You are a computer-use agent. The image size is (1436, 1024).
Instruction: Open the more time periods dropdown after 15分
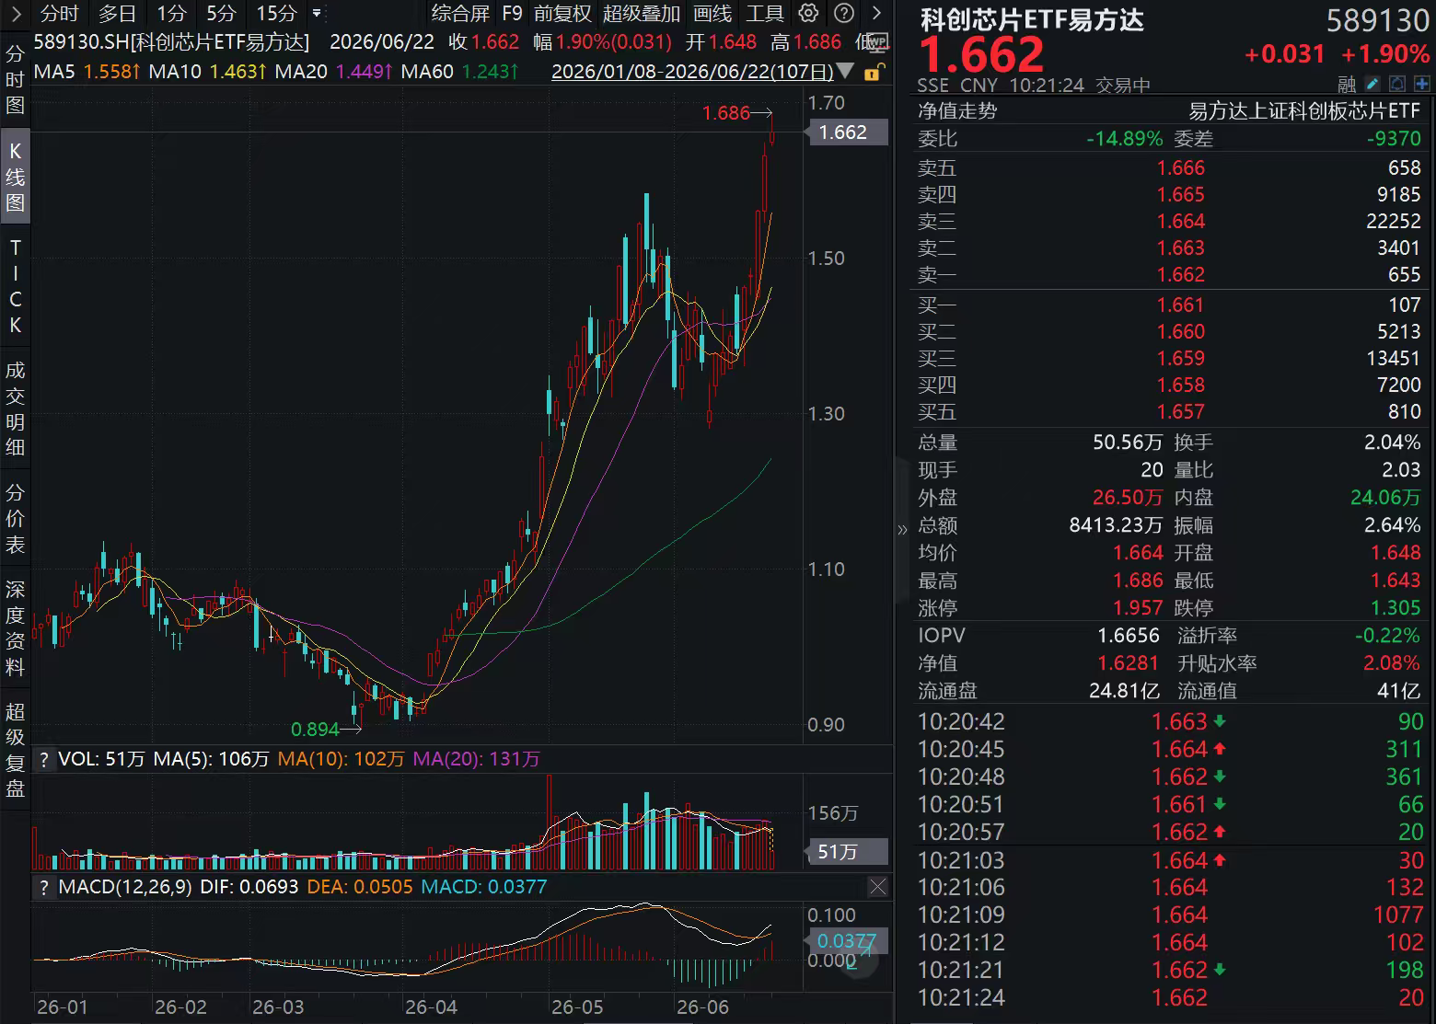pos(317,14)
